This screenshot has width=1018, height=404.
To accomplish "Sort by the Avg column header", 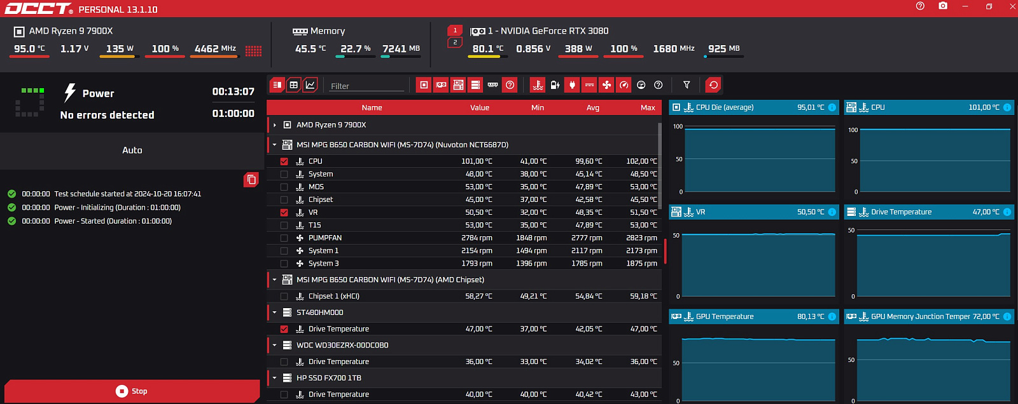I will click(593, 107).
